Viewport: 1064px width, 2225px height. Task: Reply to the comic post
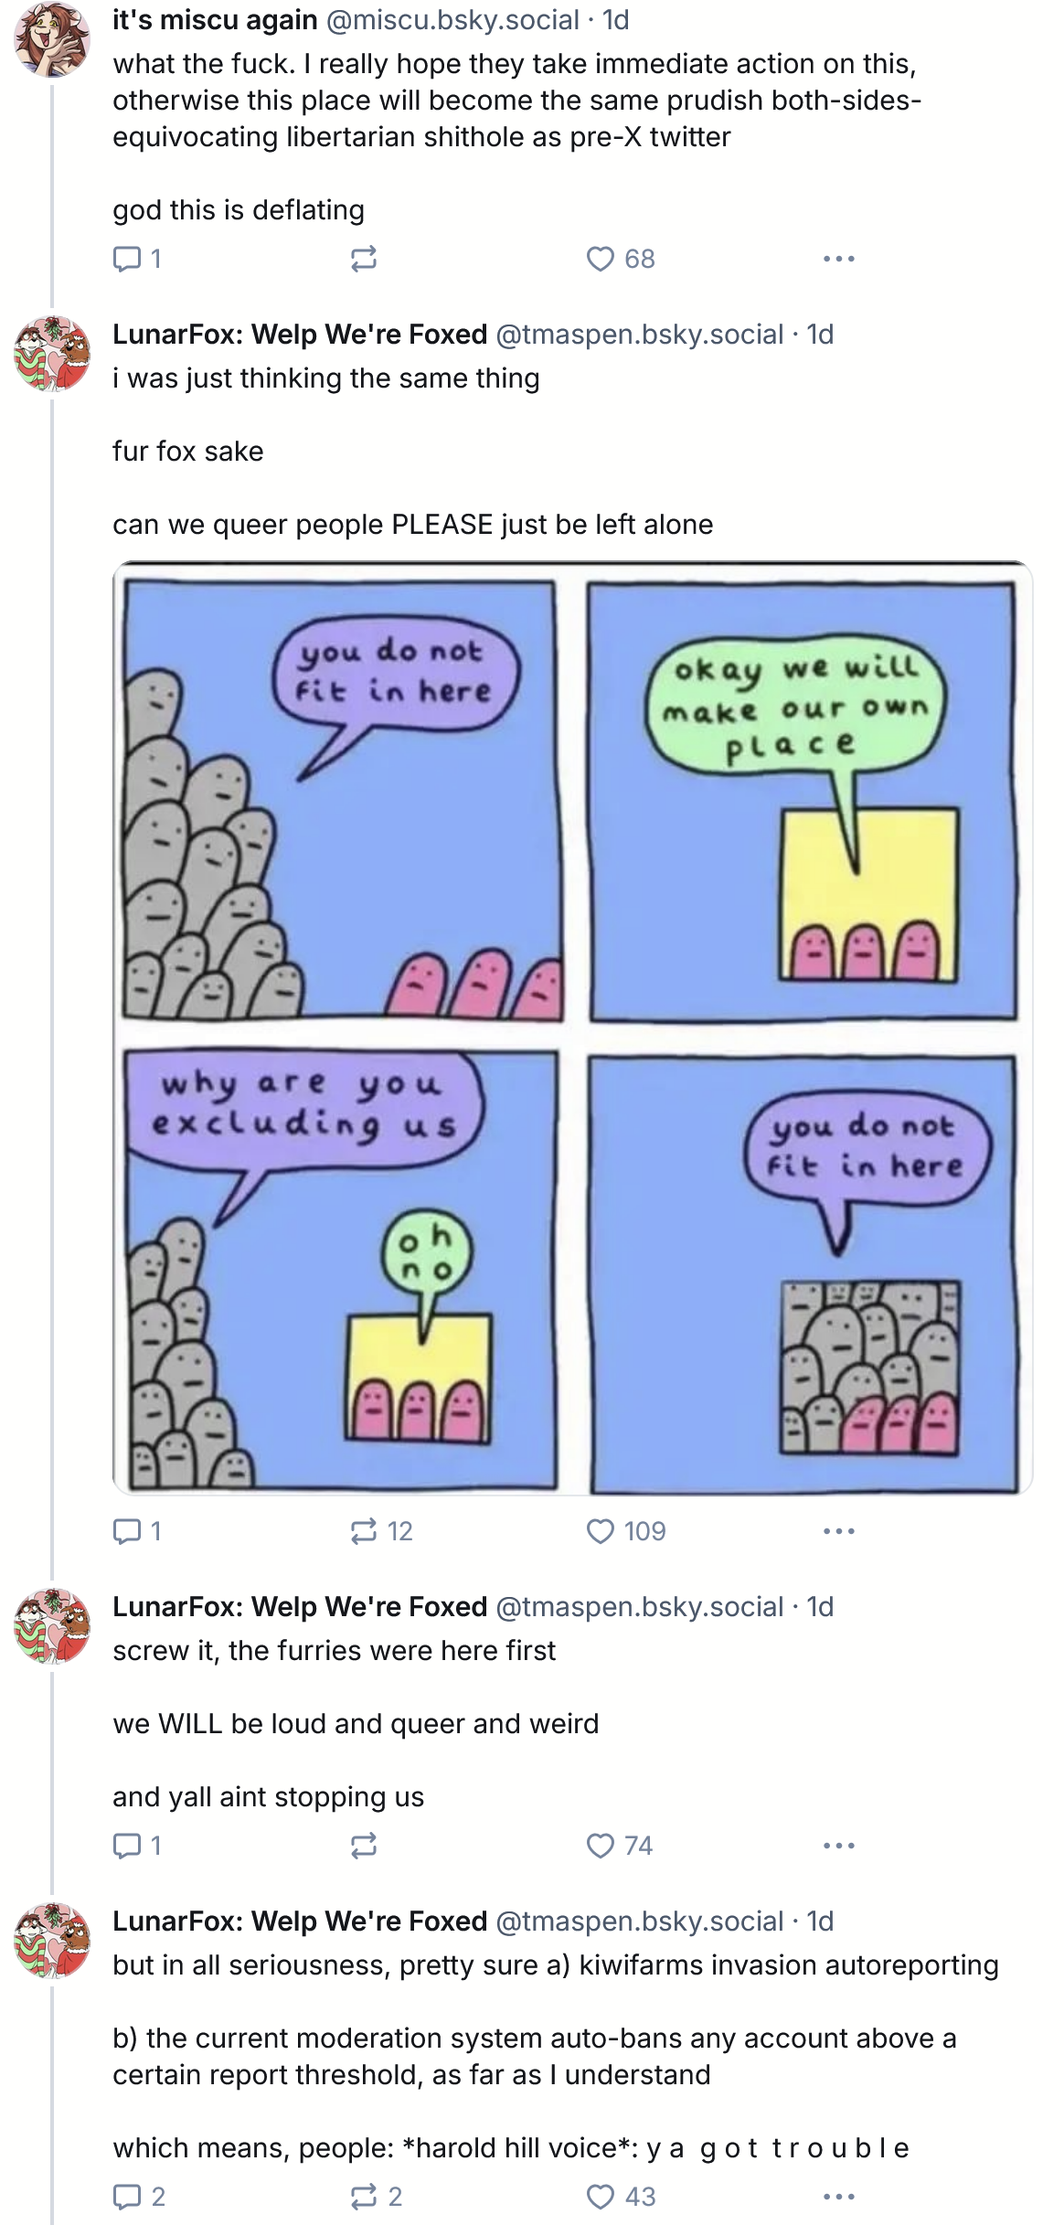coord(125,1531)
